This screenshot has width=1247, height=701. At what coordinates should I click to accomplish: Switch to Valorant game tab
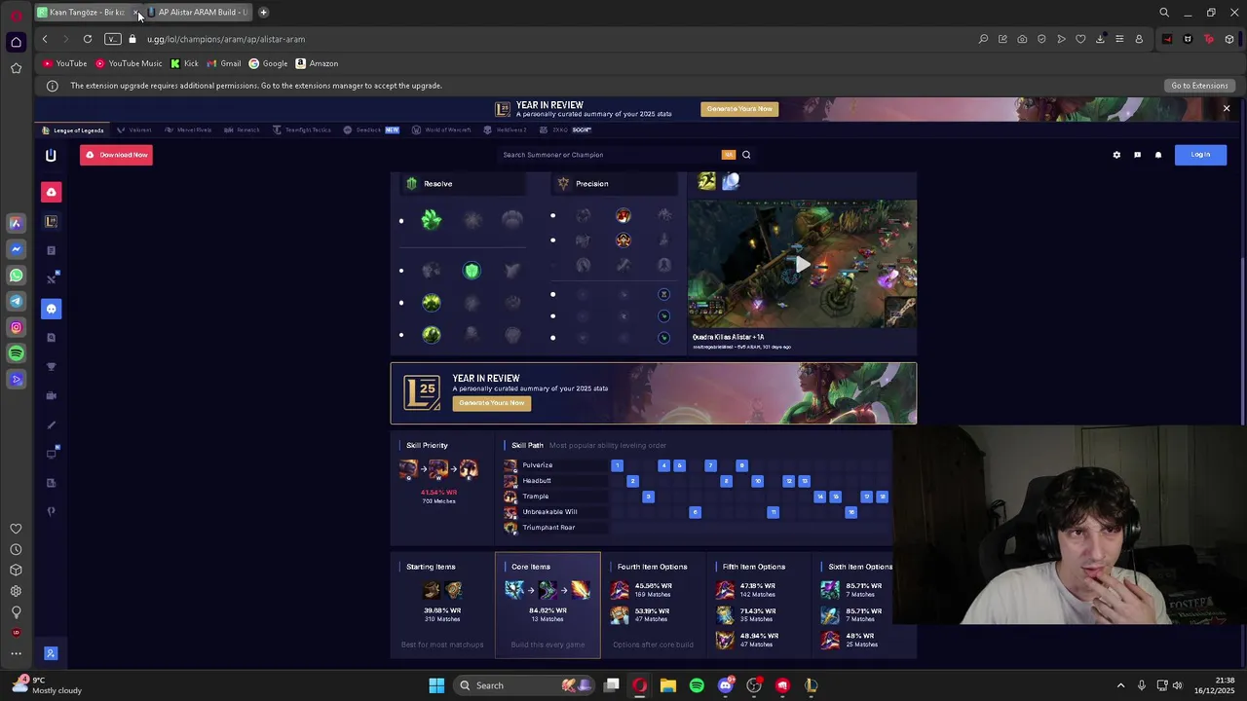134,129
